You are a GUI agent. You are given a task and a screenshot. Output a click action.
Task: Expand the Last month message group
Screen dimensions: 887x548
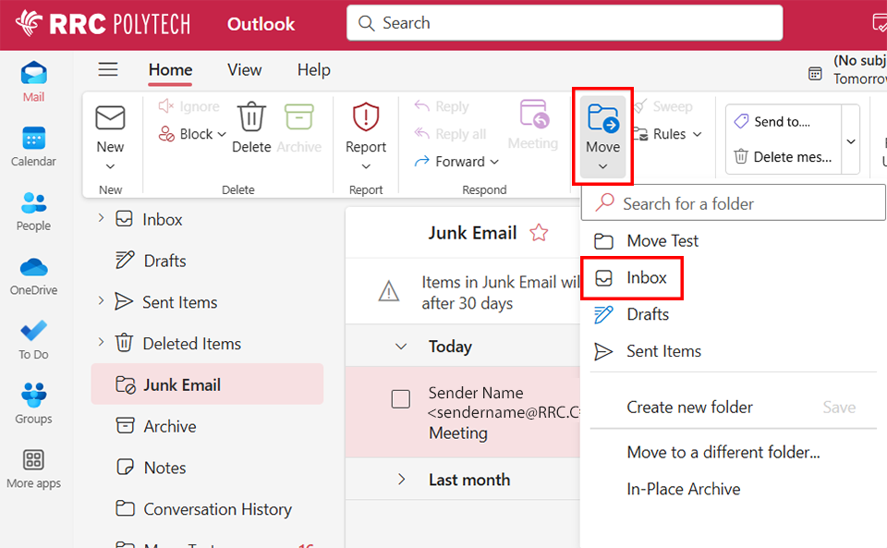pyautogui.click(x=401, y=480)
